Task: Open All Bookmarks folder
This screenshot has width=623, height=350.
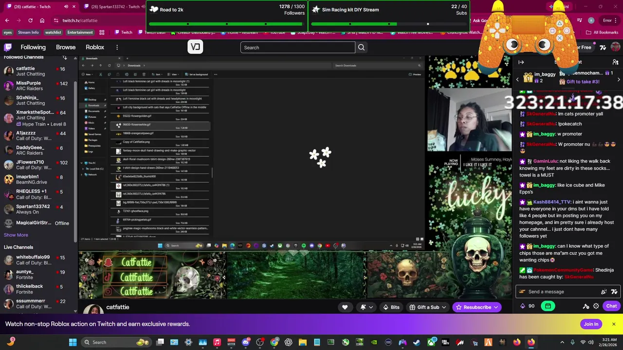Action: click(x=602, y=33)
